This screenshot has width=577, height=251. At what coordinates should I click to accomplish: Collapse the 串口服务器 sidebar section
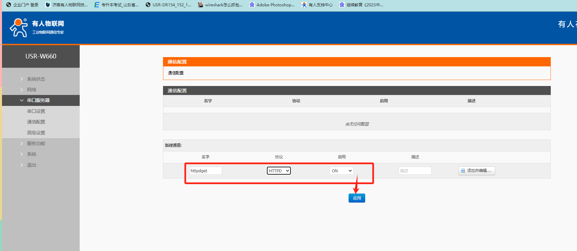[38, 100]
